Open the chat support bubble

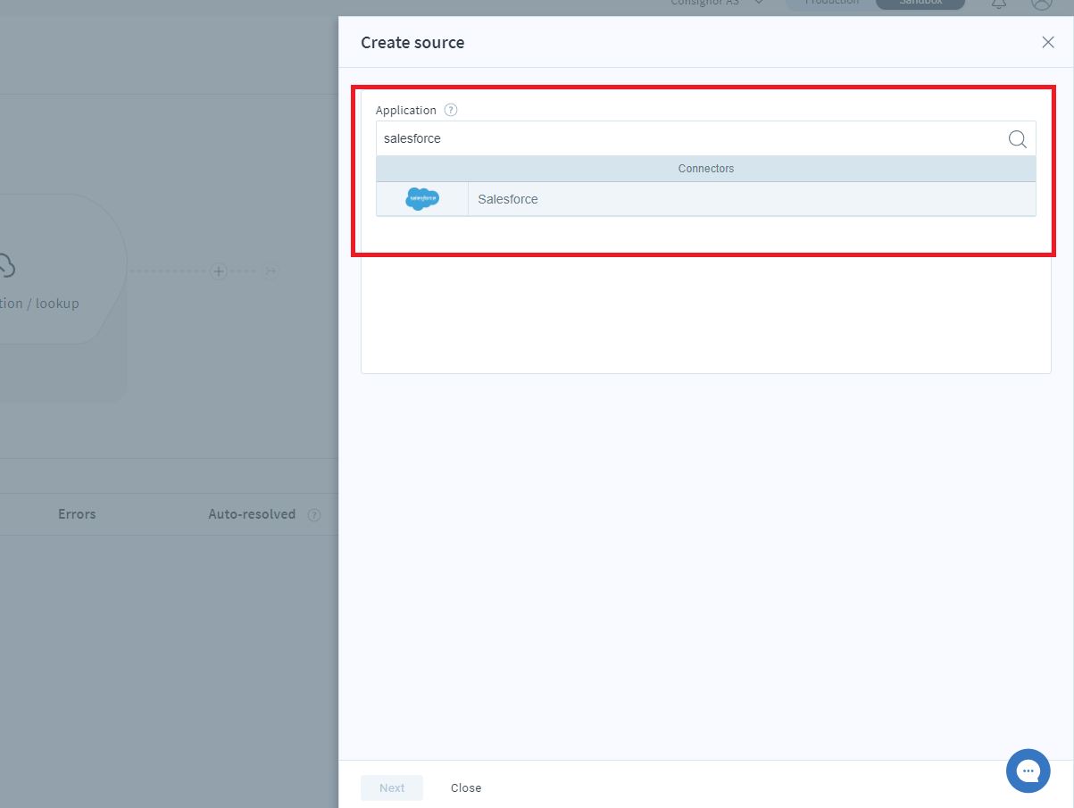[1028, 771]
